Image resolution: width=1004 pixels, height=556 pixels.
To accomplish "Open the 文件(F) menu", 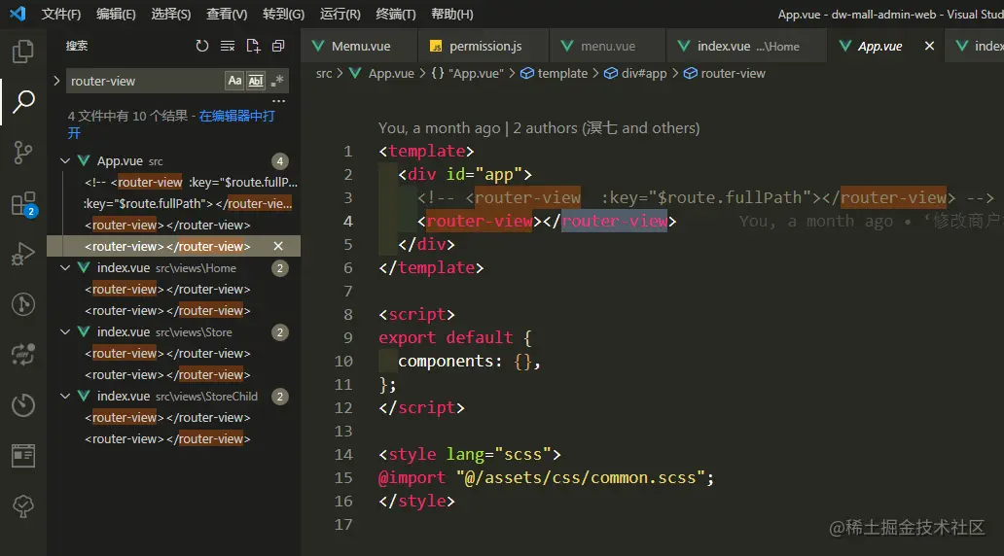I will pos(61,14).
